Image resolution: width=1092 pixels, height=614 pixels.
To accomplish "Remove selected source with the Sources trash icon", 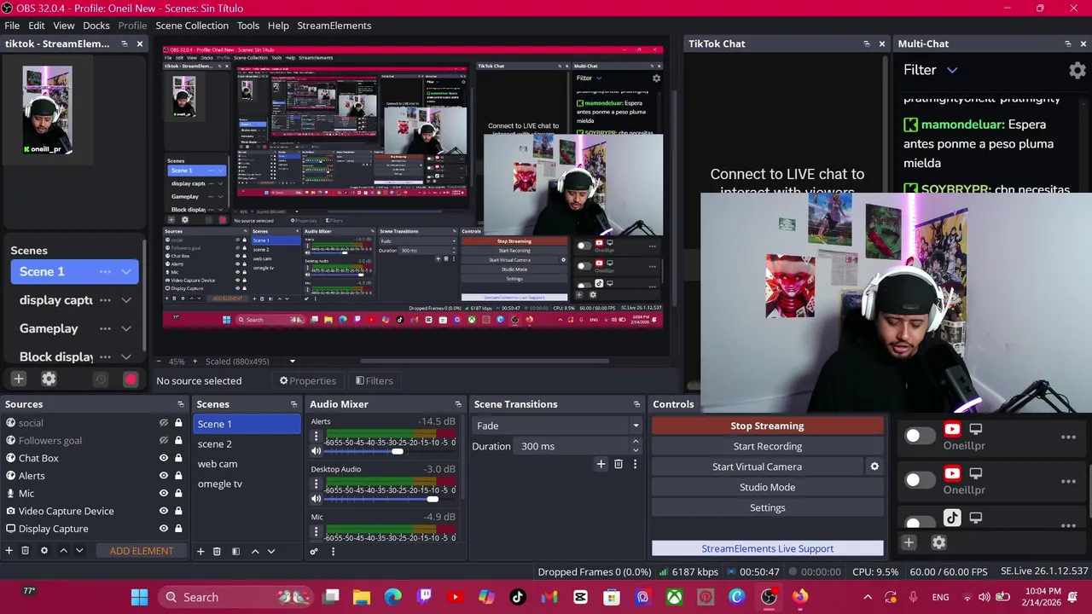I will [x=26, y=551].
